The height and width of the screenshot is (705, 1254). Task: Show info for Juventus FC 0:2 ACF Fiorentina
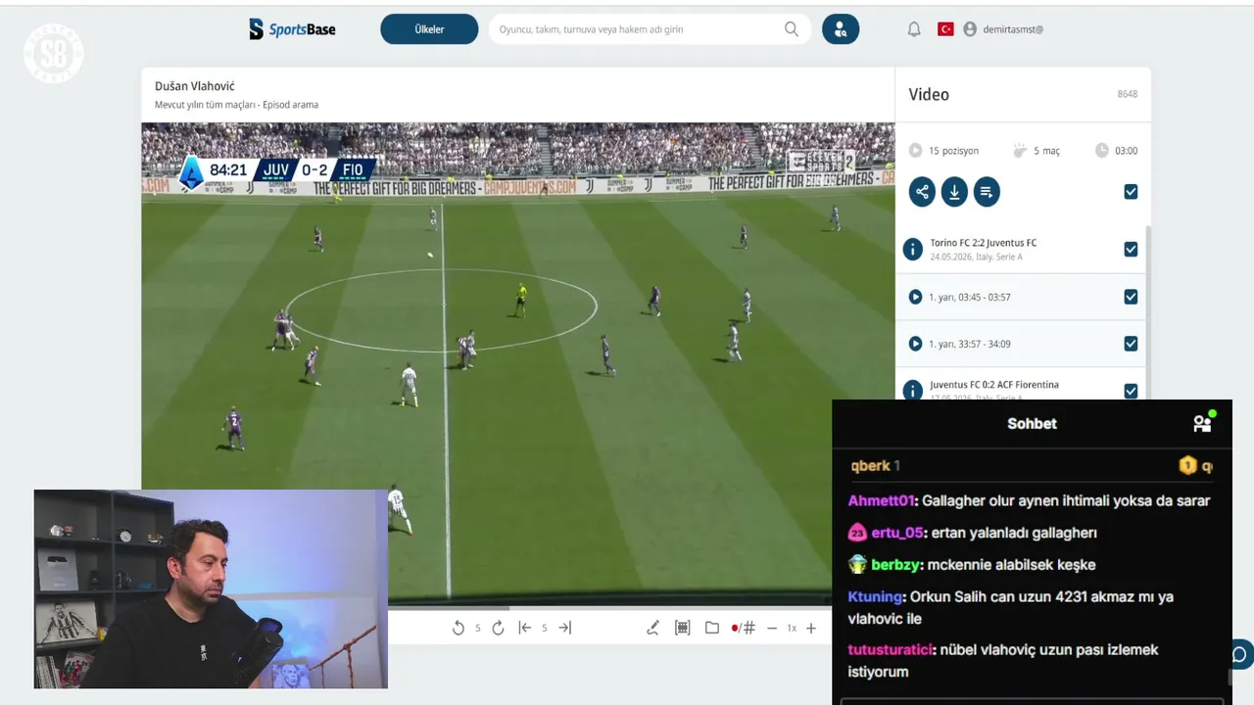point(913,390)
